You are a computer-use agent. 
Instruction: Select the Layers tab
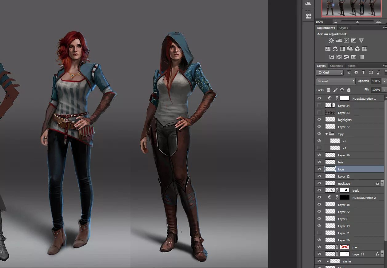pyautogui.click(x=321, y=66)
